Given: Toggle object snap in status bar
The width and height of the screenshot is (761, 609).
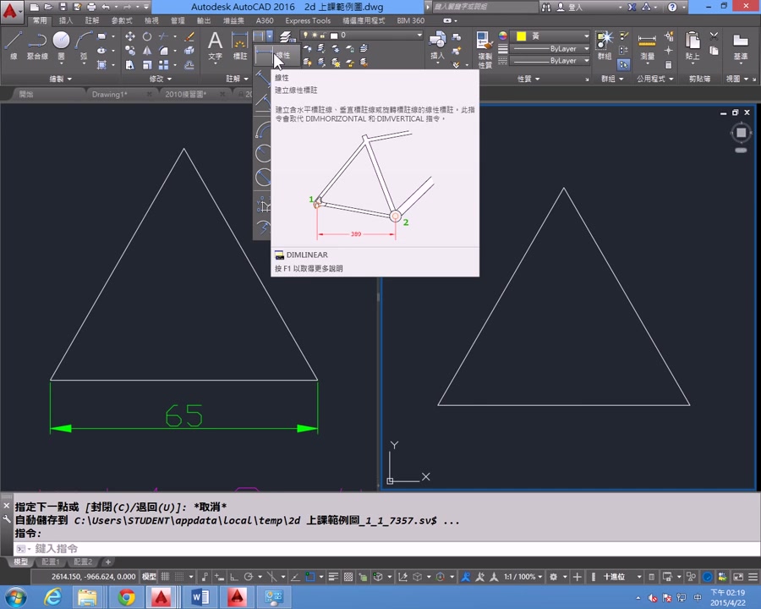Looking at the screenshot, I should 310,577.
